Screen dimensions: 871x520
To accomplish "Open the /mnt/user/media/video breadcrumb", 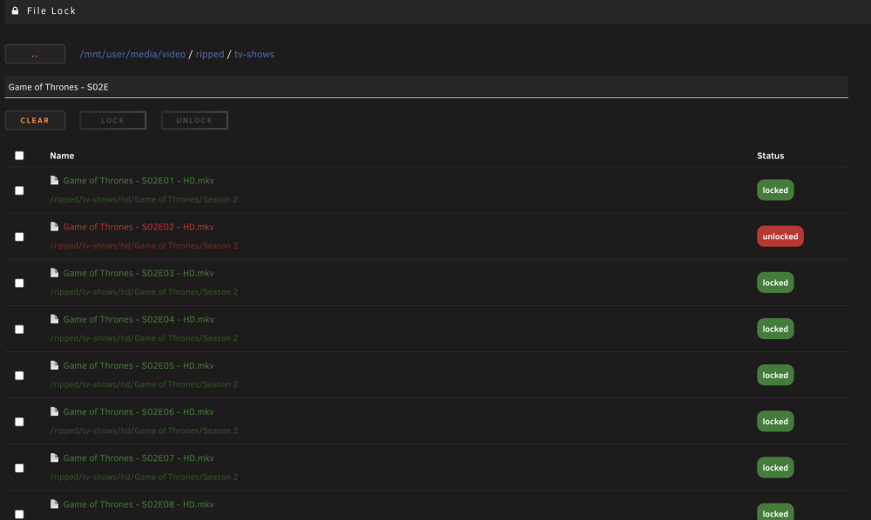I will coord(132,54).
